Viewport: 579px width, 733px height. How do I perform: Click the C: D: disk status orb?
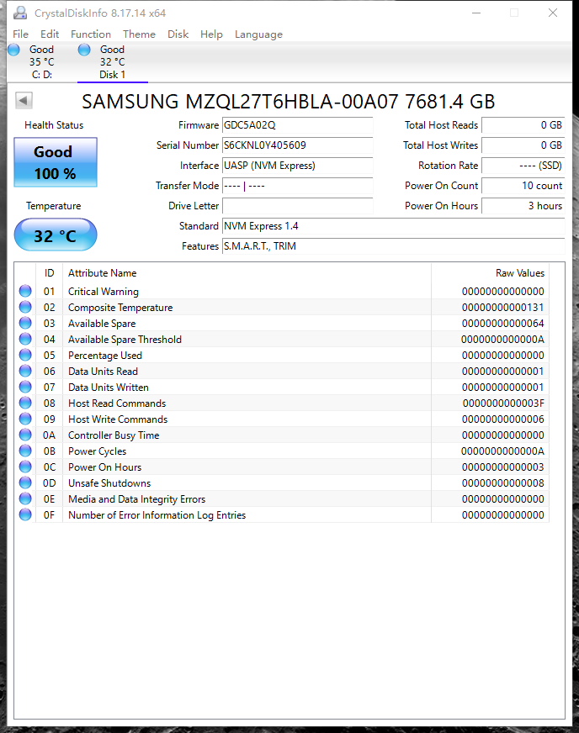(x=14, y=50)
